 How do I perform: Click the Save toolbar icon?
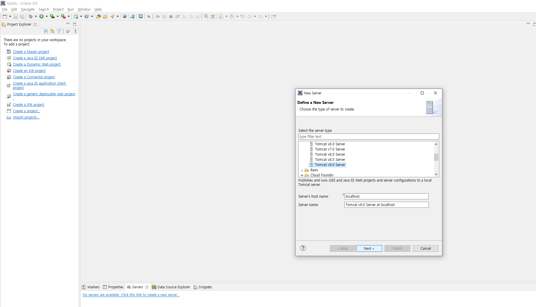16,16
